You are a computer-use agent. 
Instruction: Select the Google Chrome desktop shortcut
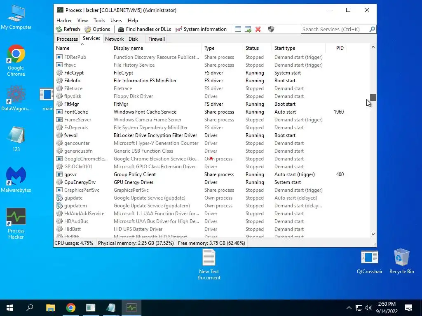(x=16, y=60)
